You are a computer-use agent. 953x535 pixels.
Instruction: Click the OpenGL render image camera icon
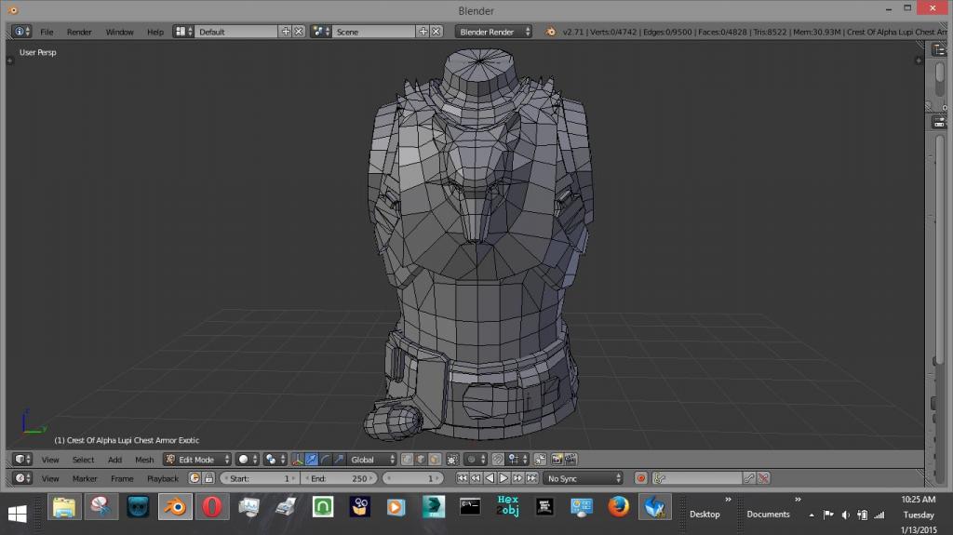point(557,460)
